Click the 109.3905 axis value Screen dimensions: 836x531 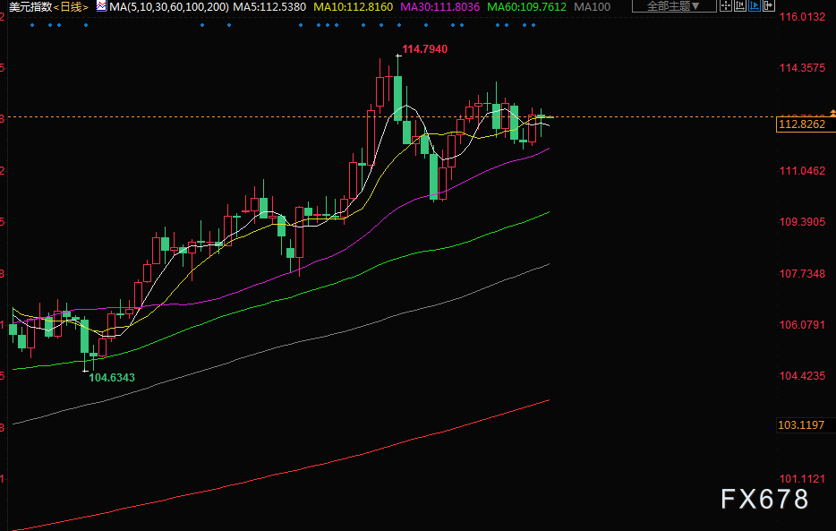(x=802, y=222)
